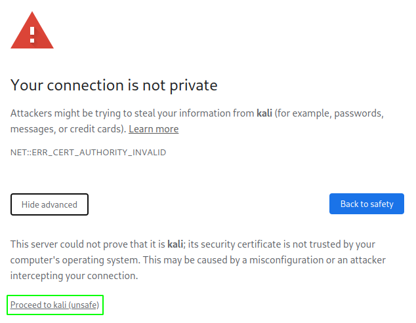
Task: Select bold 'kali' in server certificate paragraph
Action: (175, 244)
